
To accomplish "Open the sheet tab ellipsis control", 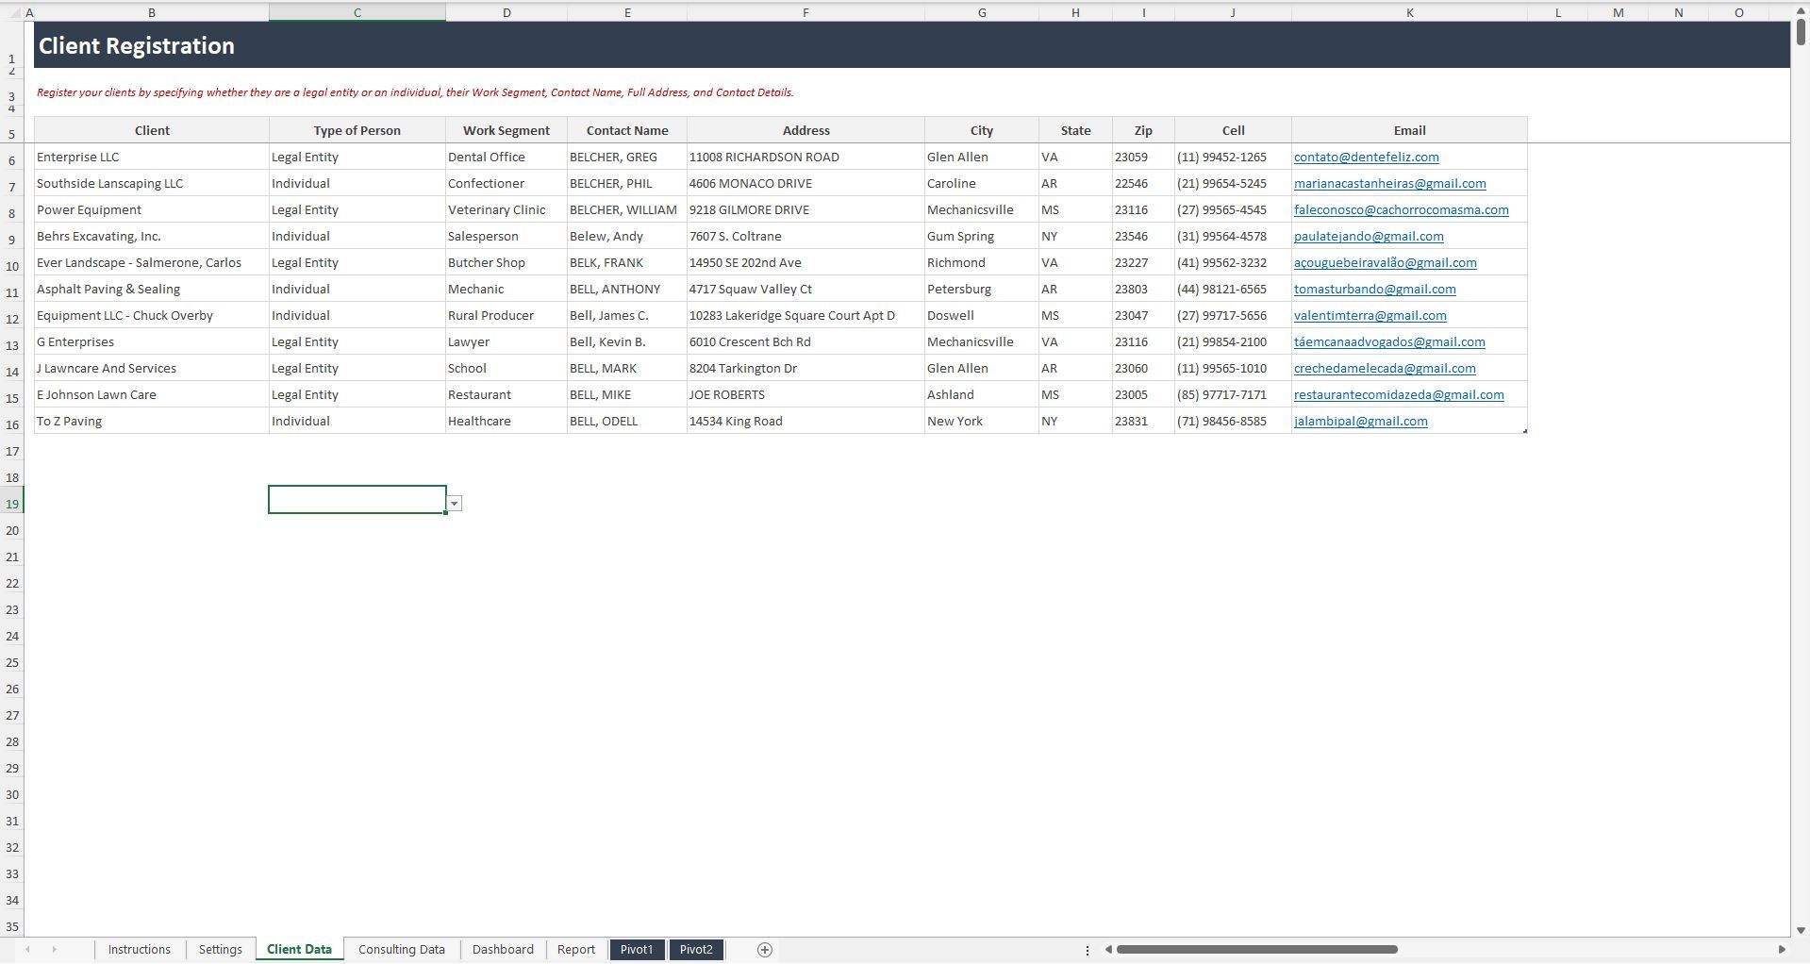I will click(1088, 950).
